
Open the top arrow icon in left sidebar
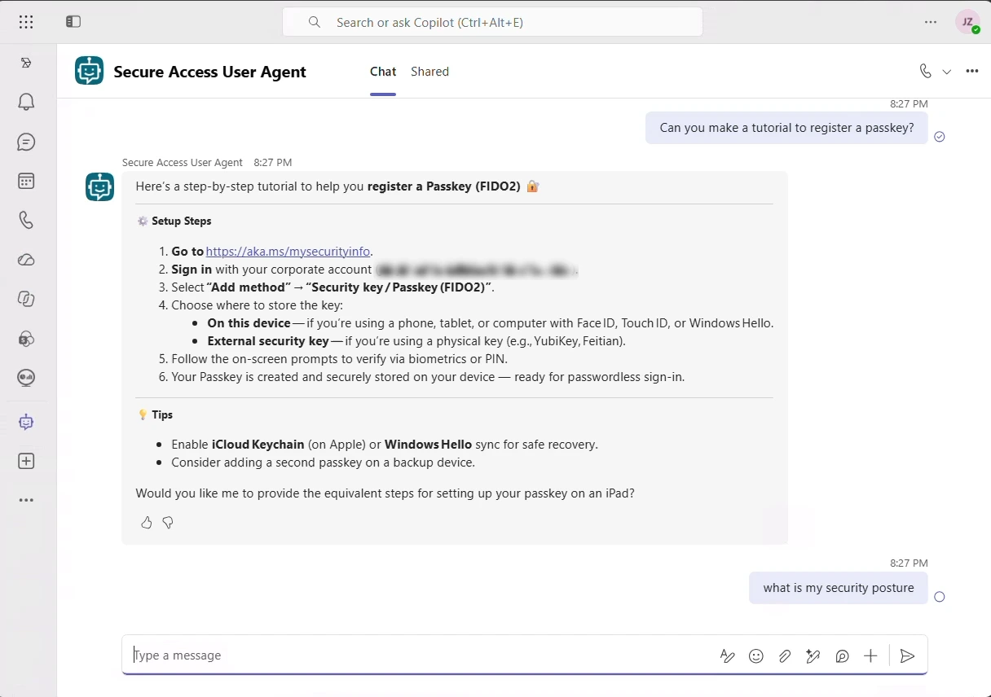[x=26, y=63]
